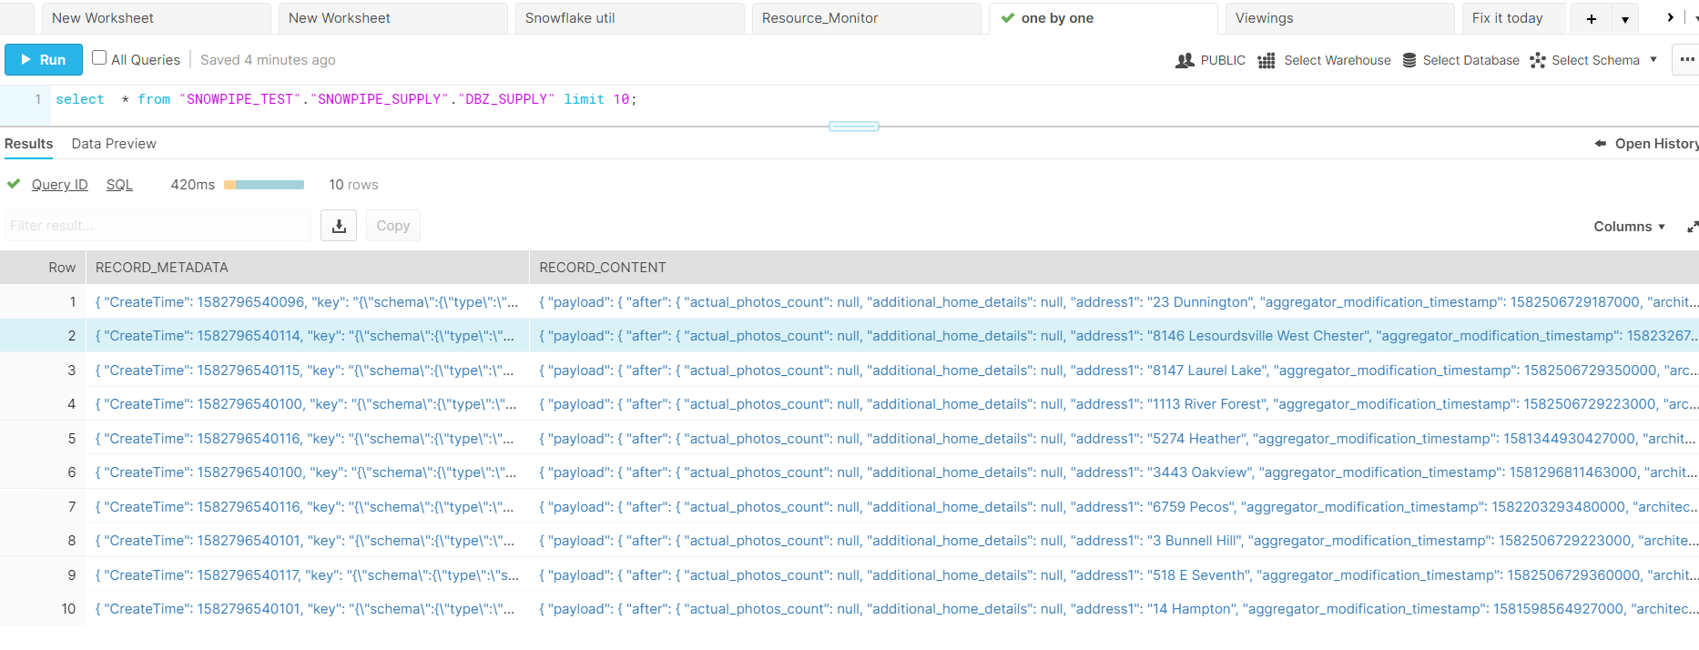This screenshot has height=650, width=1699.
Task: Click the RECORD_CONTENT column header
Action: pyautogui.click(x=1114, y=268)
